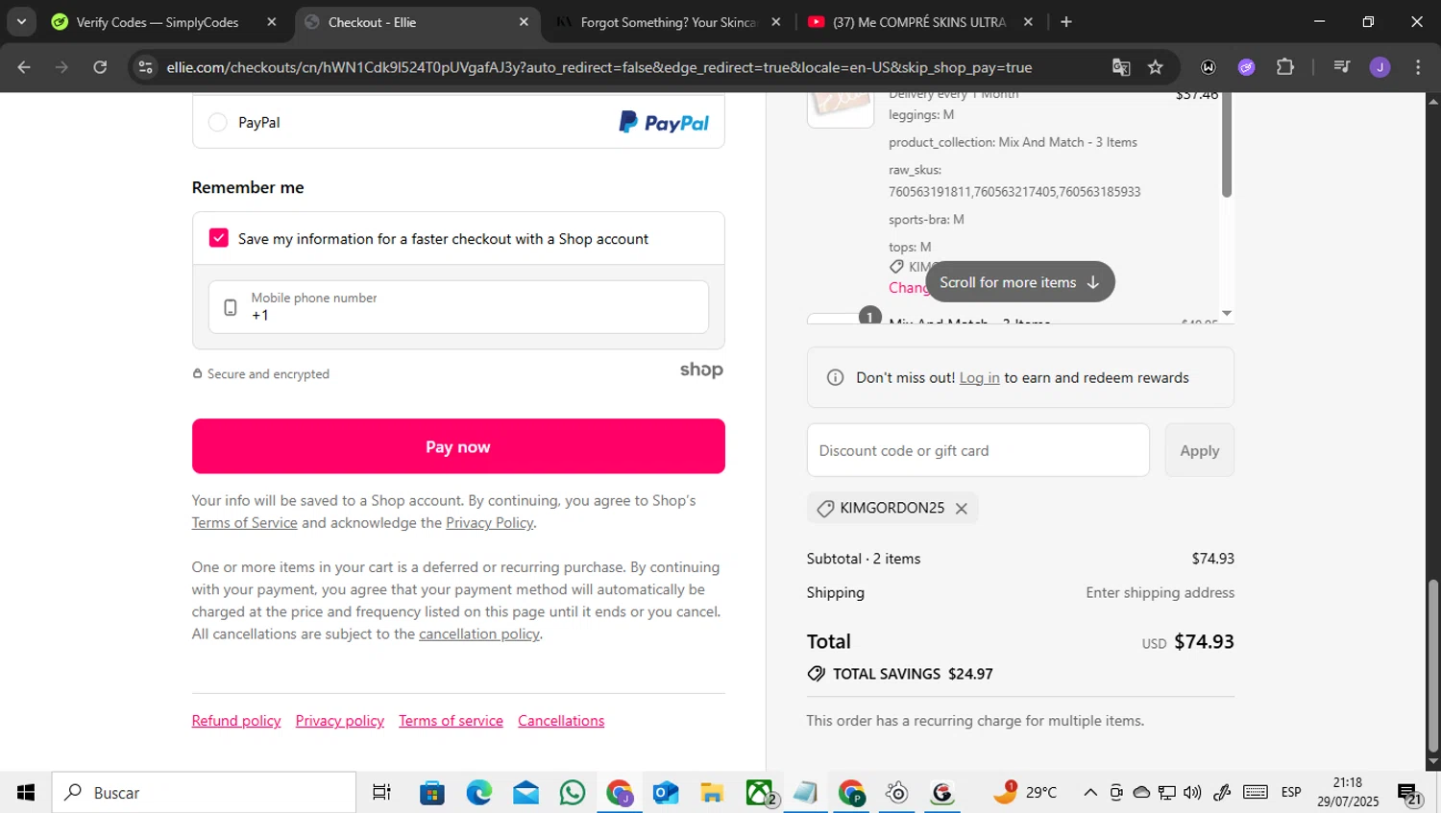Click the lock icon beside Secure and encrypted
This screenshot has width=1441, height=813.
tap(197, 373)
